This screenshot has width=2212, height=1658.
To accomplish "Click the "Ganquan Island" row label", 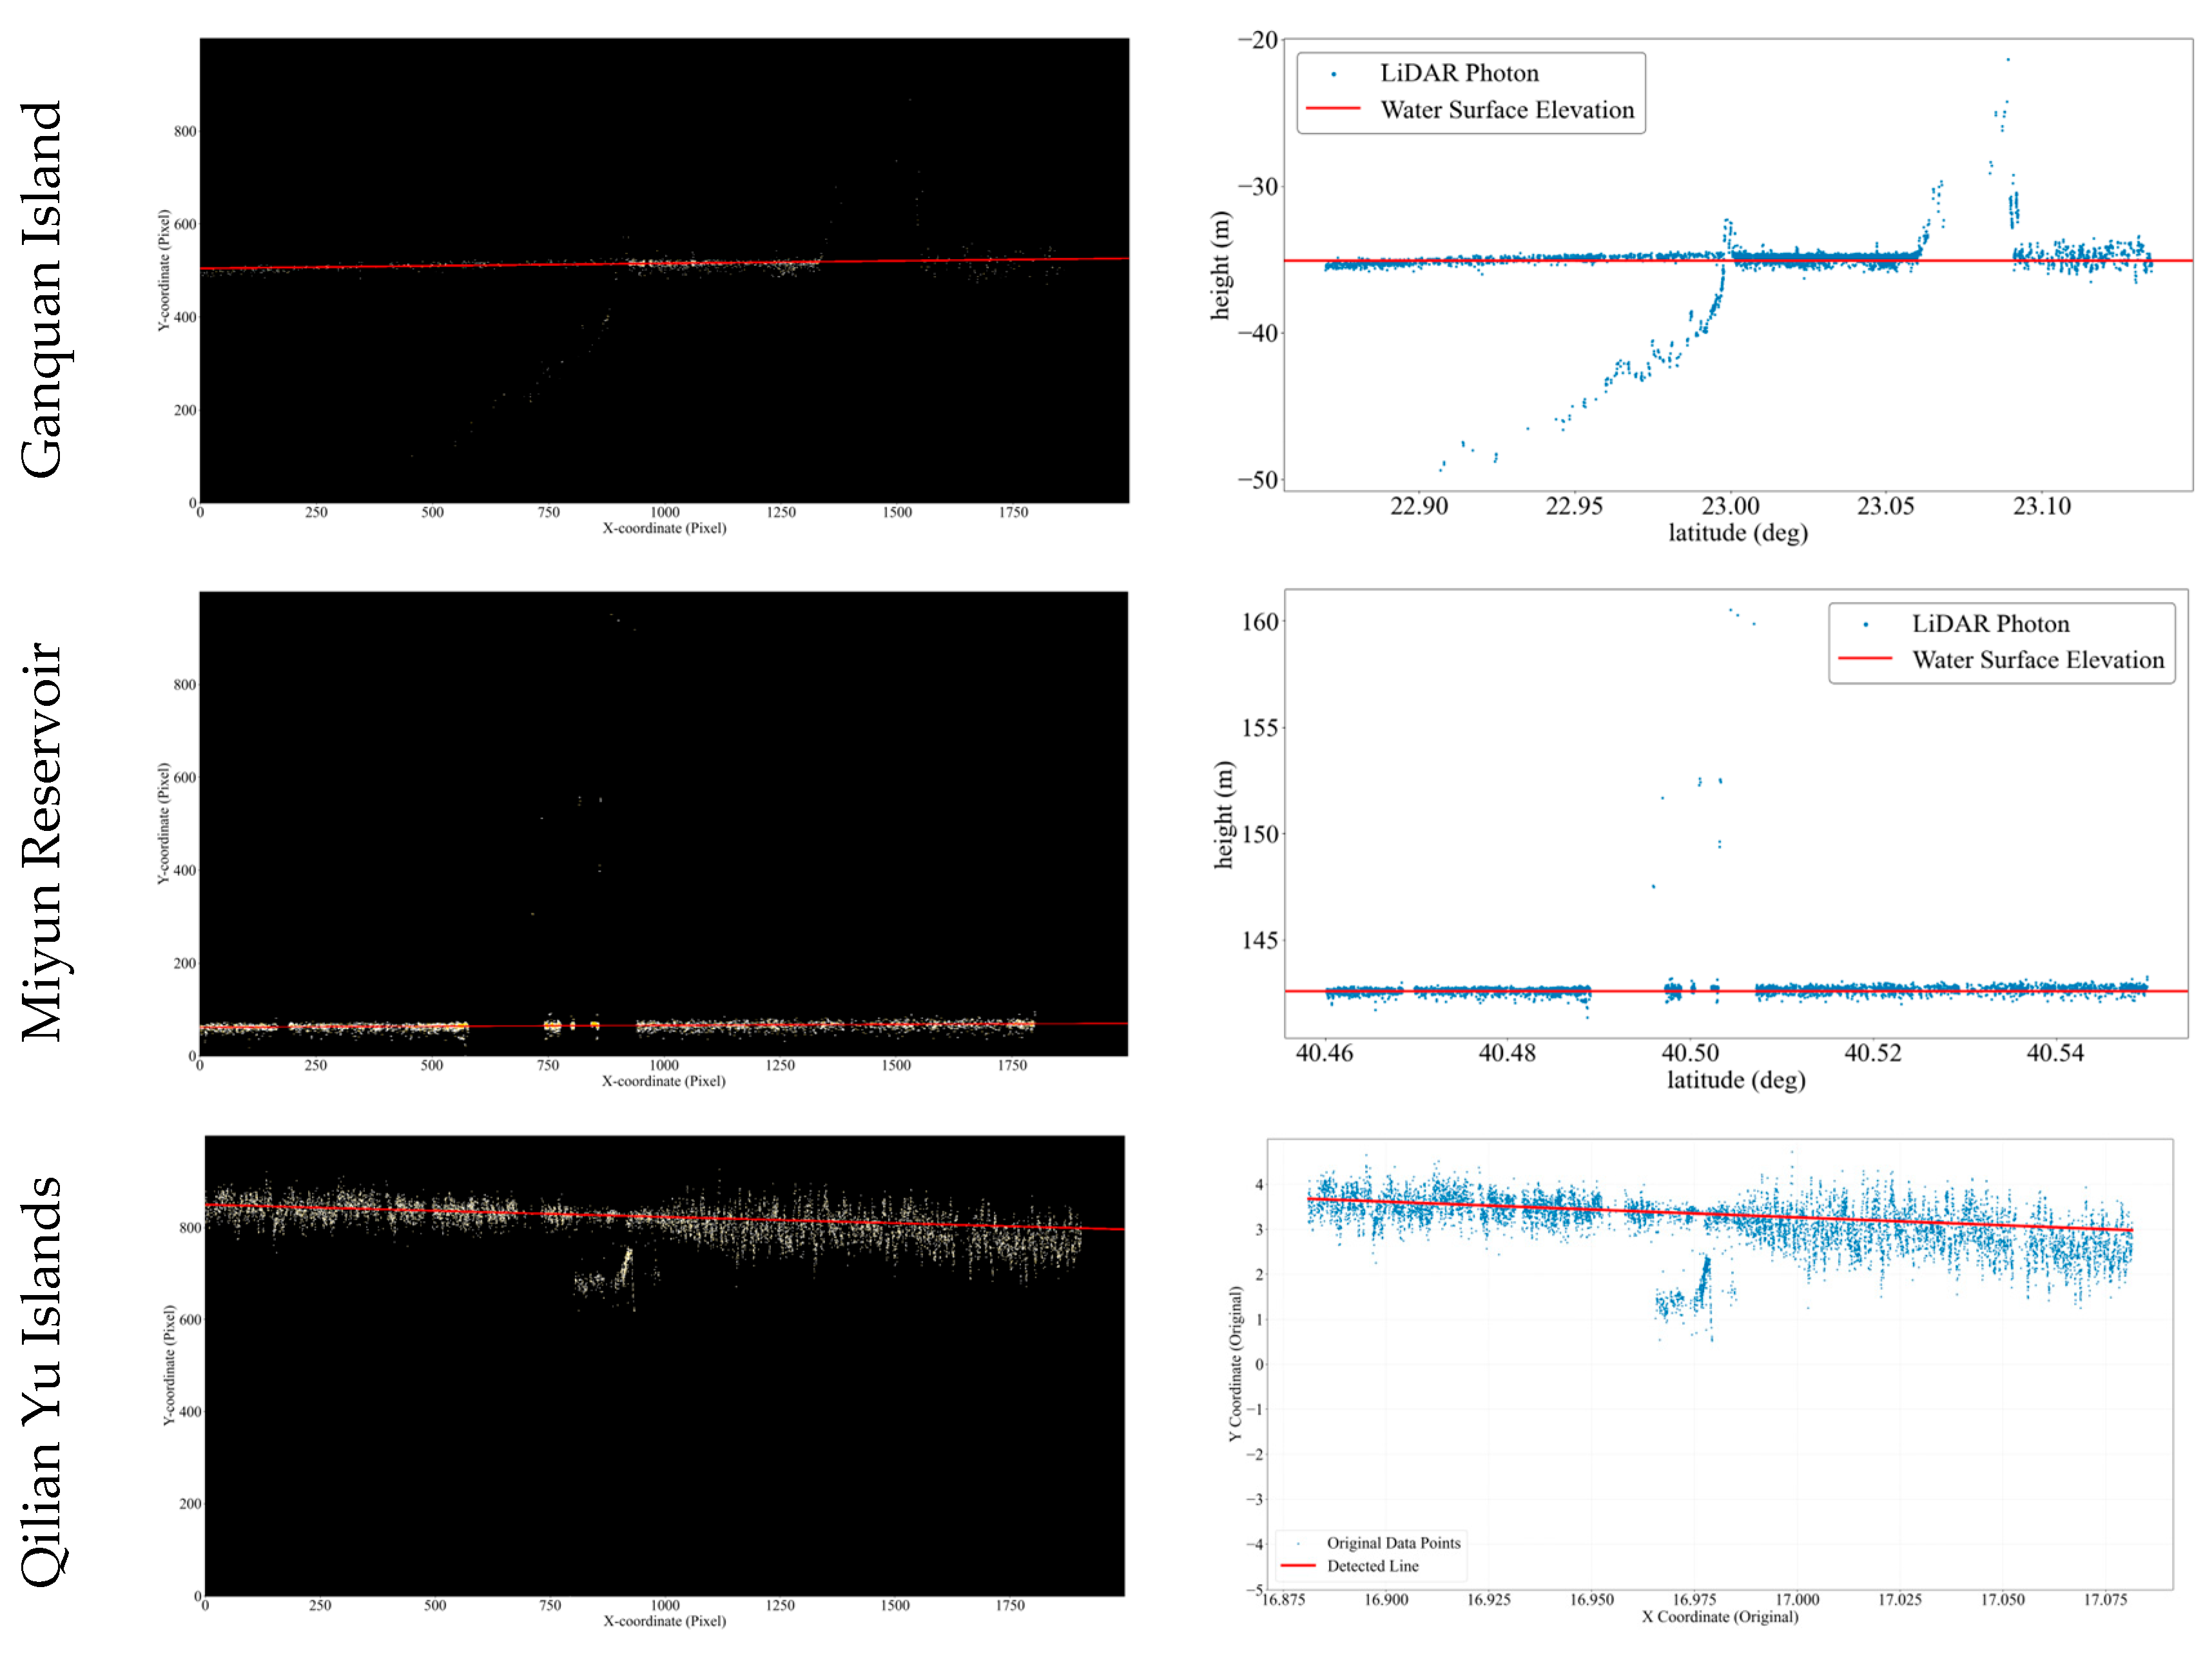I will pyautogui.click(x=42, y=289).
